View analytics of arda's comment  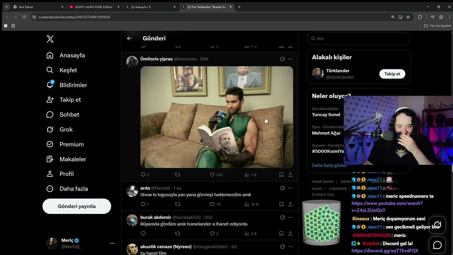(x=251, y=204)
